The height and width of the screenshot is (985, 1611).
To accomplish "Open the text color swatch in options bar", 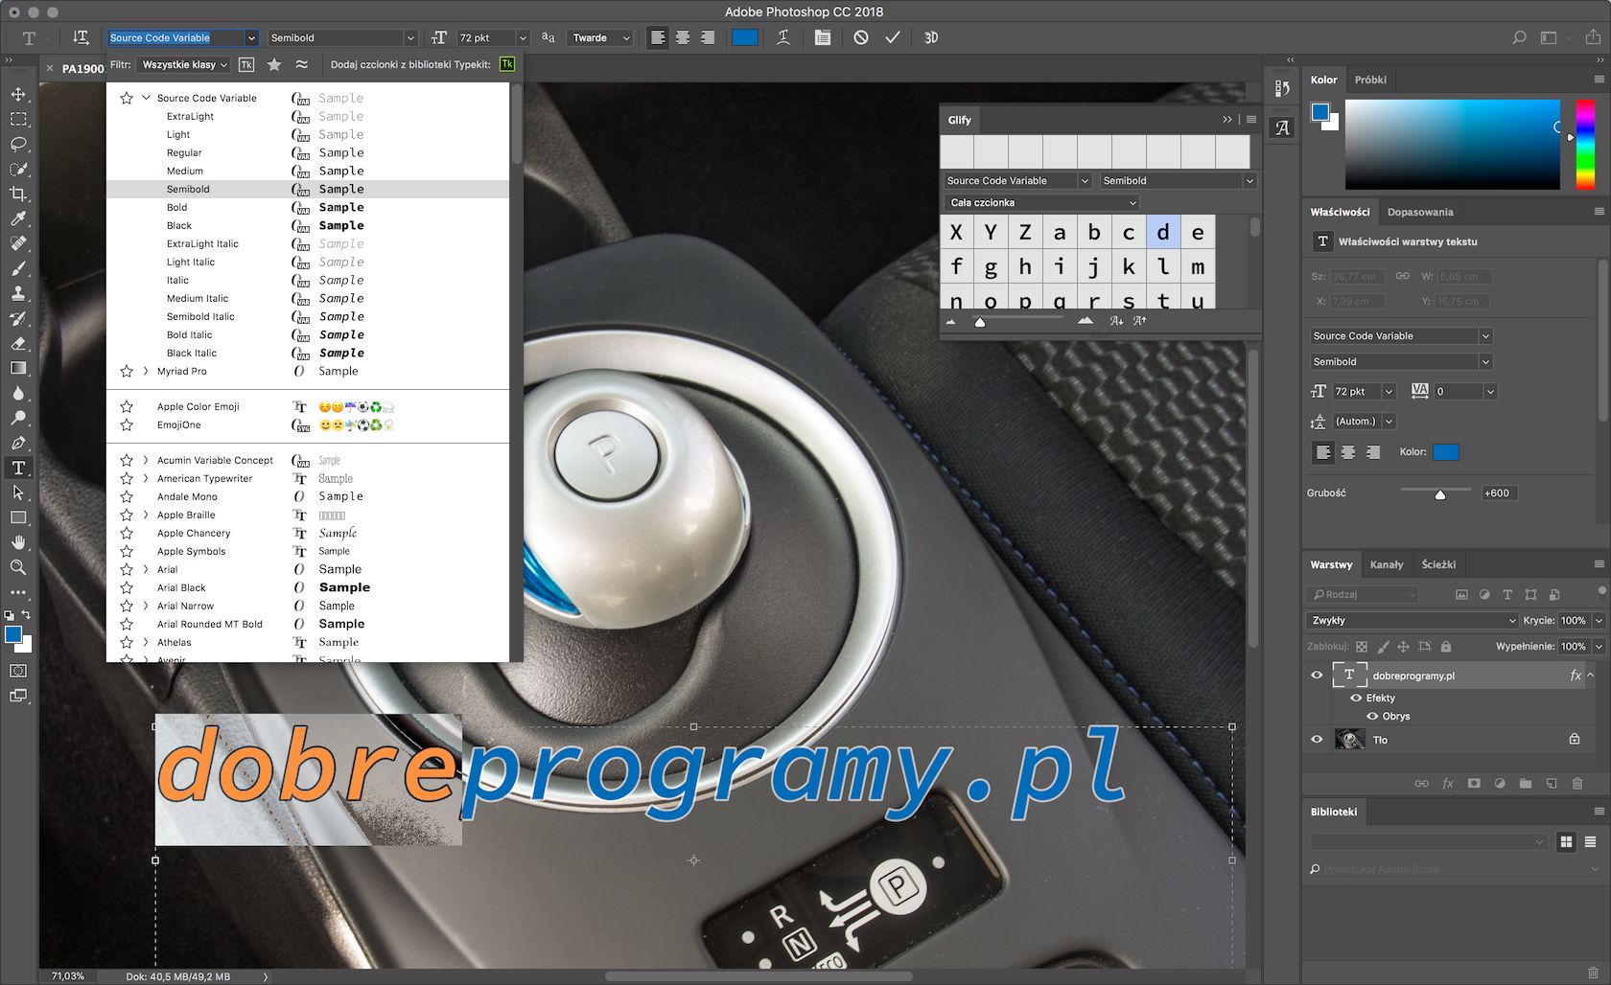I will point(745,37).
